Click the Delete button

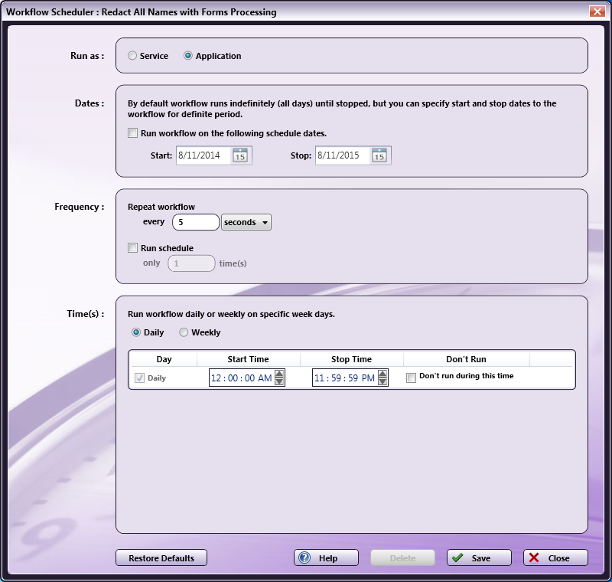coord(403,557)
